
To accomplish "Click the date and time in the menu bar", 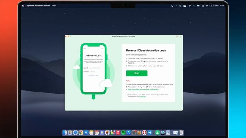I will tap(217, 6).
